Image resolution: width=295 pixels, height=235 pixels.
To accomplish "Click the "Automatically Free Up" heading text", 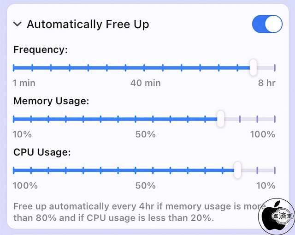I will [88, 24].
